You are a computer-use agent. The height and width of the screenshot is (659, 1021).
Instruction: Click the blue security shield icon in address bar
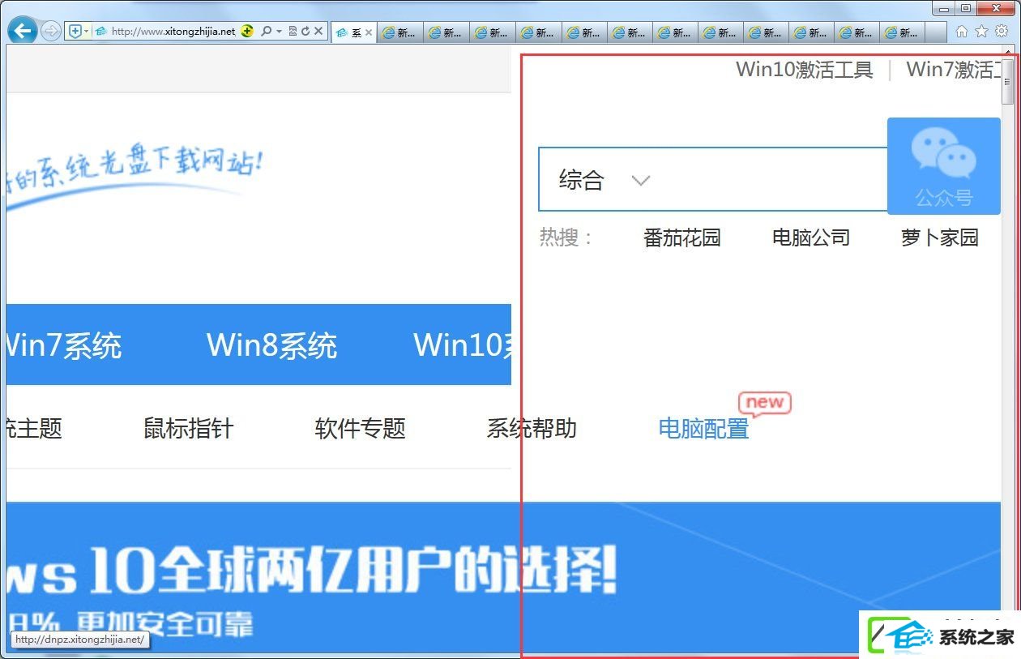(x=75, y=31)
